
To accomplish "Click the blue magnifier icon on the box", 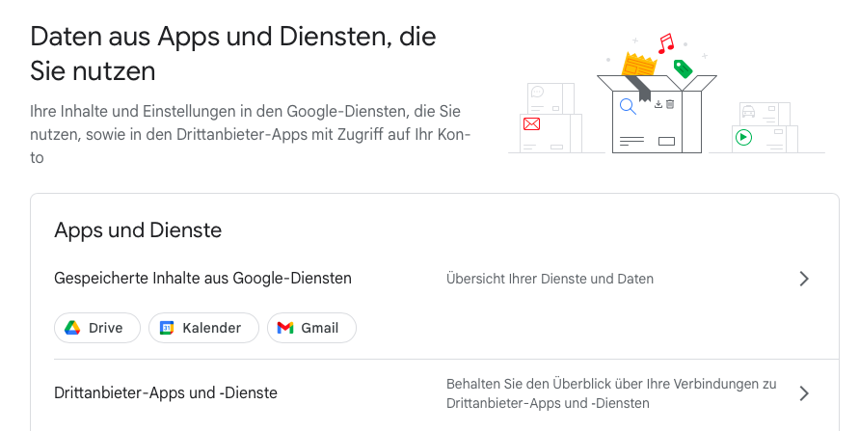I will 628,106.
